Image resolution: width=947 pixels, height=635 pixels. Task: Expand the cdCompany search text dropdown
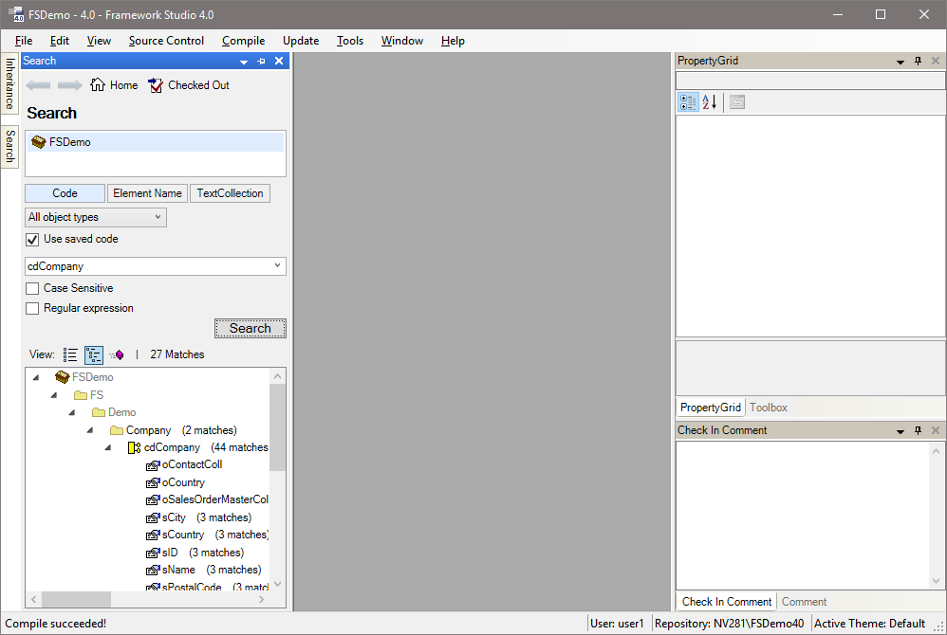pos(277,266)
